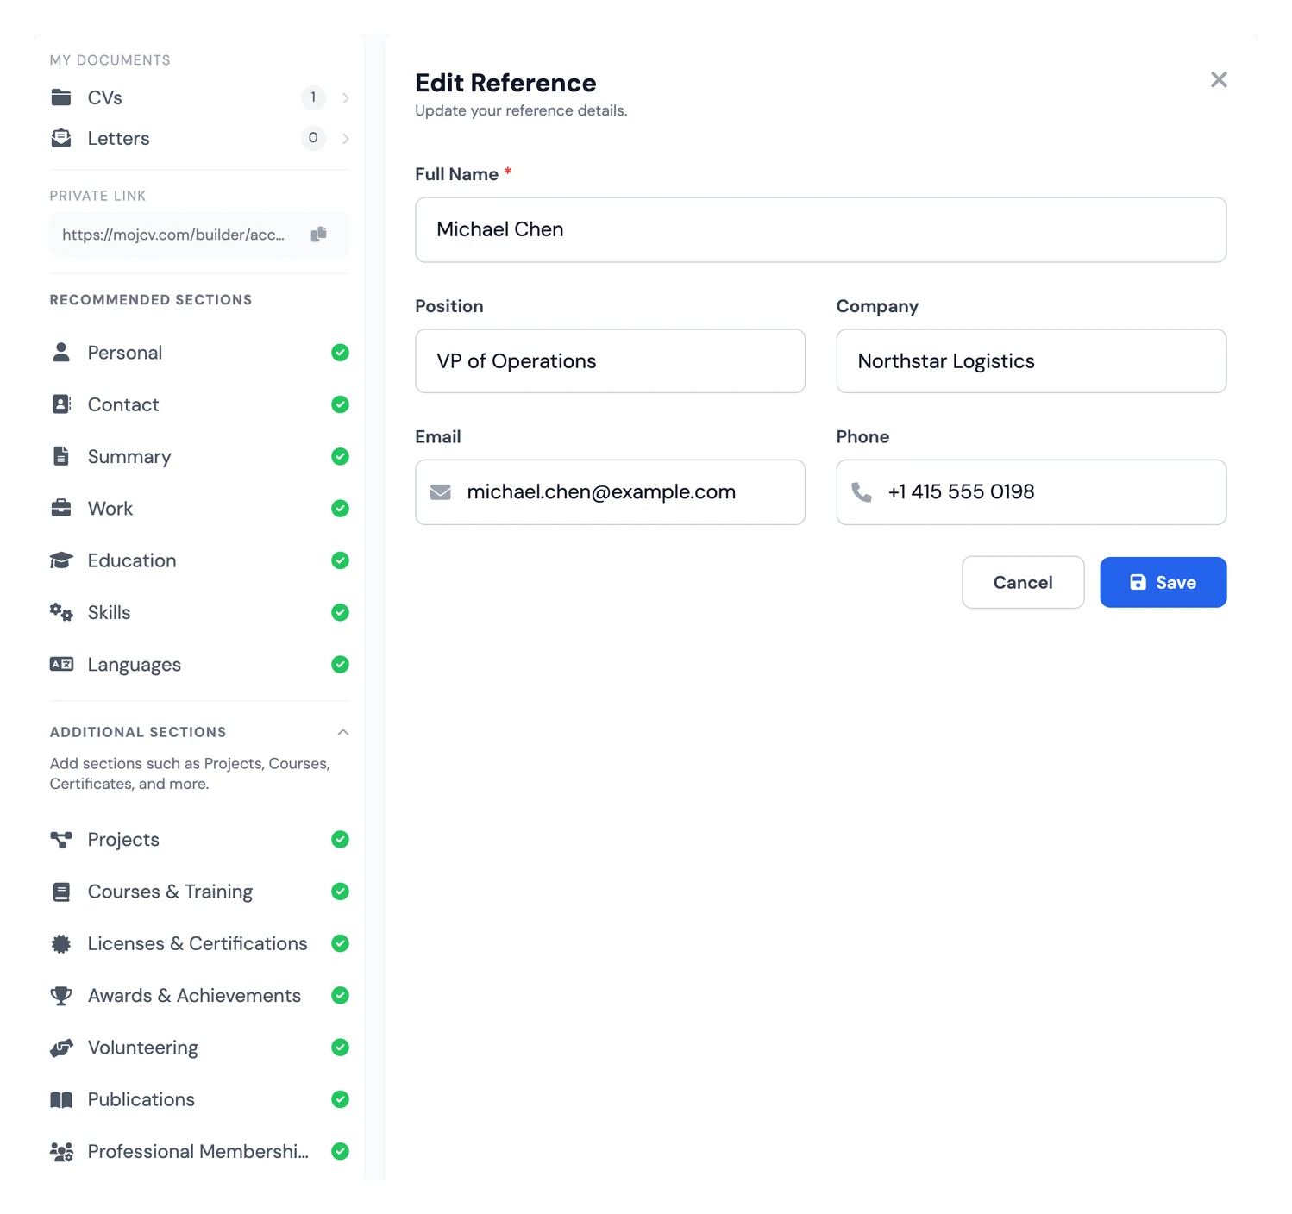Click the phone icon in Phone field
Viewport: 1292px width, 1214px height.
862,492
